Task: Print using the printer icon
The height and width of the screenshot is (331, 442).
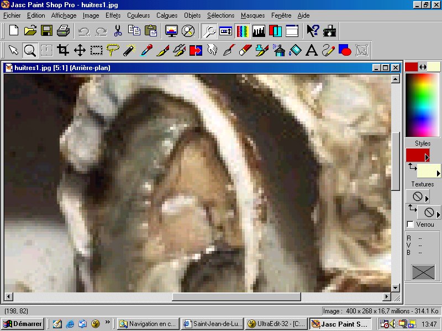Action: (x=63, y=30)
